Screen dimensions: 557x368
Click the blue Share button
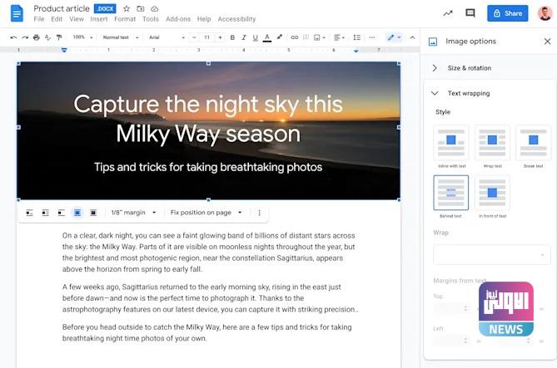pyautogui.click(x=507, y=13)
